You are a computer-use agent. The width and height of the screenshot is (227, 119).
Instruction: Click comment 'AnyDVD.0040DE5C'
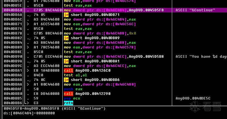[193, 98]
